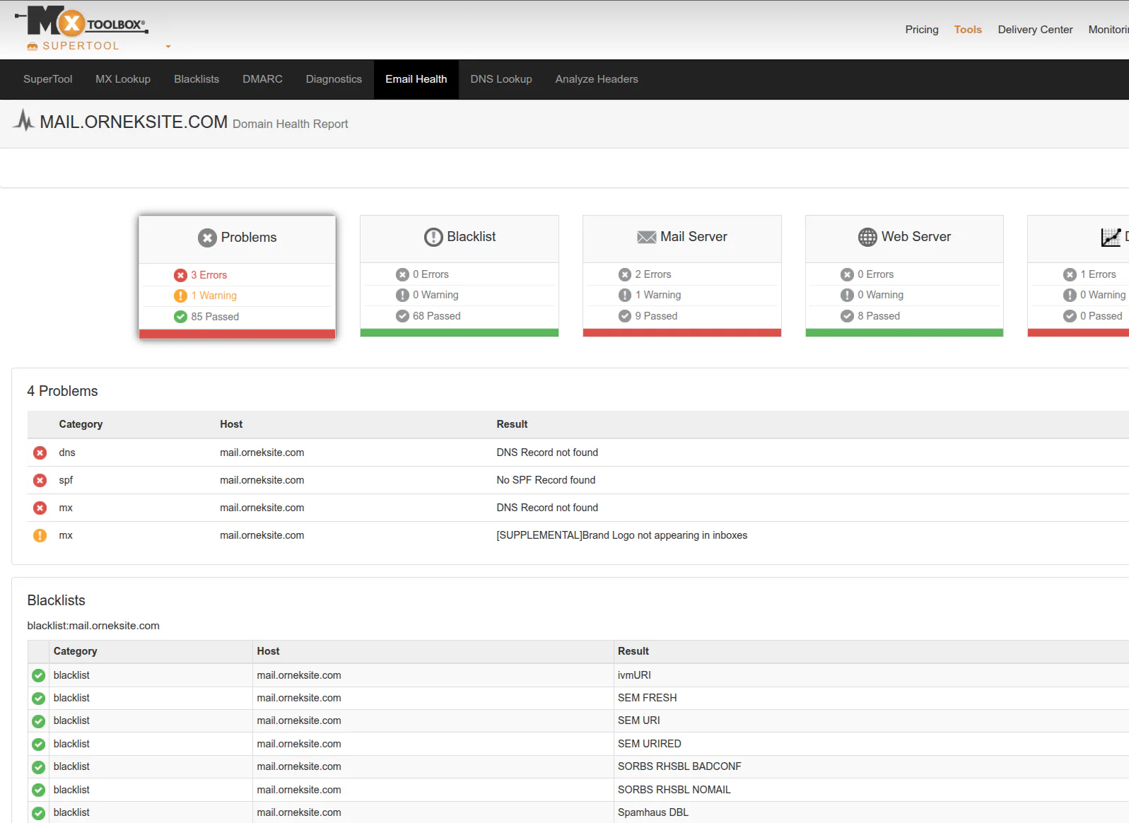The height and width of the screenshot is (823, 1129).
Task: Click the blacklist:mail.orneksite.com label
Action: [x=93, y=626]
